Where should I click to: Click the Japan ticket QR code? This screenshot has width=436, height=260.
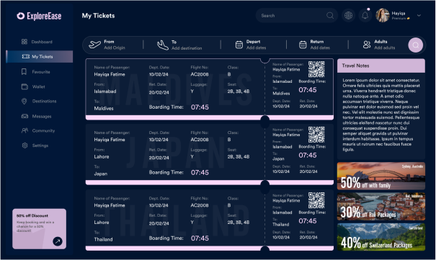coord(316,135)
